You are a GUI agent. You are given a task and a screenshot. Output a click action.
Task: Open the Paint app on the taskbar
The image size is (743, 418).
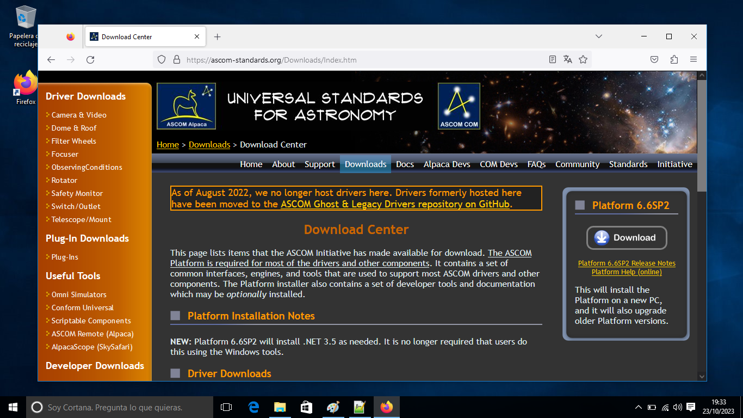coord(333,407)
